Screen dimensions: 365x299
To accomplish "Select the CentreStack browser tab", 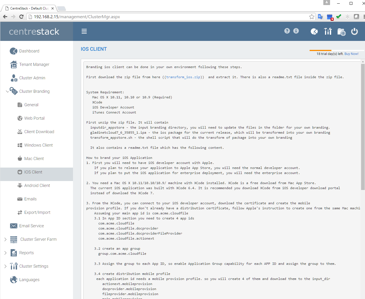I will click(29, 8).
